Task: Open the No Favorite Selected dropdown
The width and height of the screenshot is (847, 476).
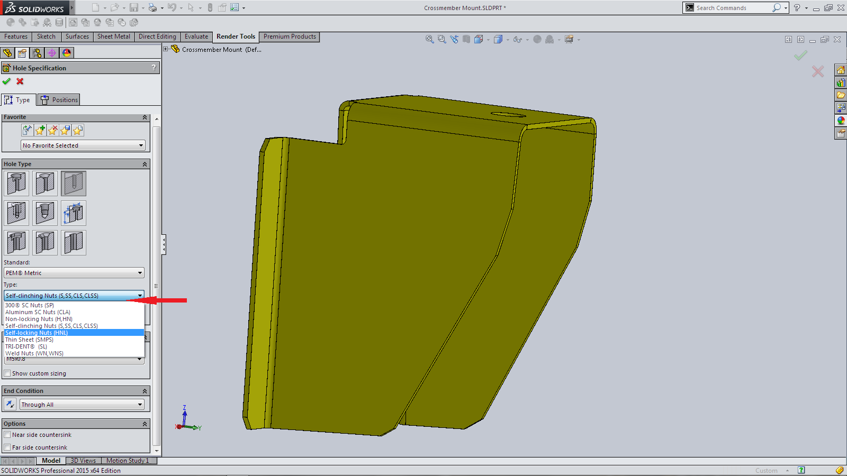Action: (83, 145)
